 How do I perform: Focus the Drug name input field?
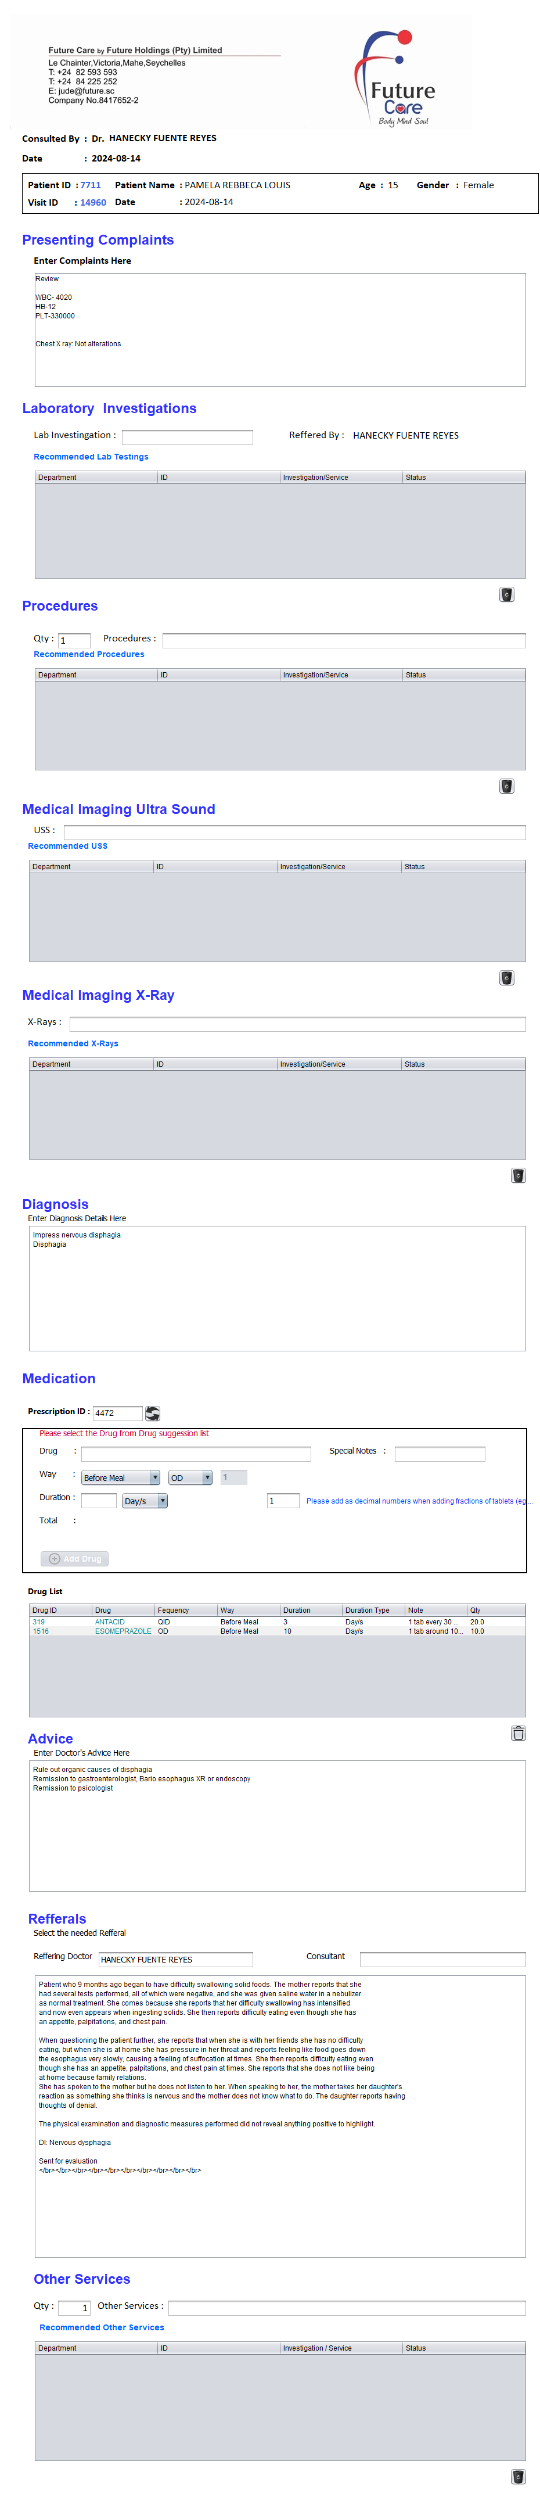195,1453
